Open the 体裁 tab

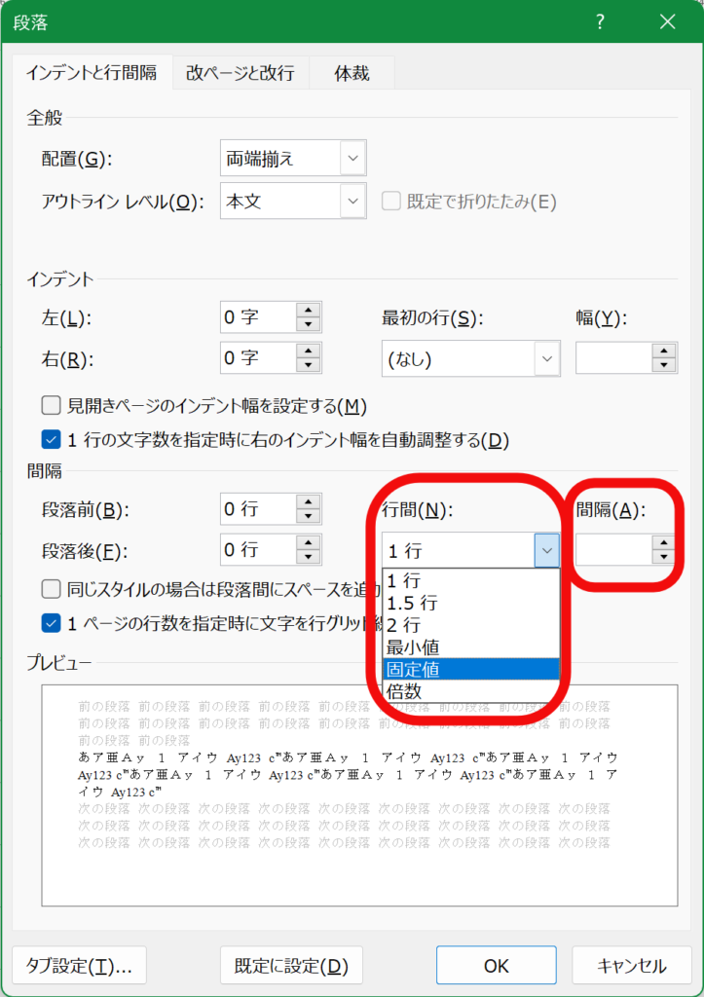click(352, 73)
